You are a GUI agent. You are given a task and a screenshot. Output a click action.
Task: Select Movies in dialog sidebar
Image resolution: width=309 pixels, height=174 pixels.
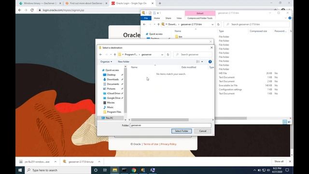(x=111, y=102)
